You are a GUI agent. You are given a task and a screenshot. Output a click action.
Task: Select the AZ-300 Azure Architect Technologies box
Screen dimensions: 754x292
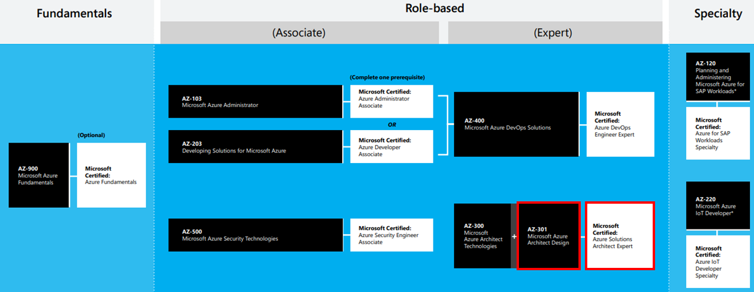click(x=483, y=235)
